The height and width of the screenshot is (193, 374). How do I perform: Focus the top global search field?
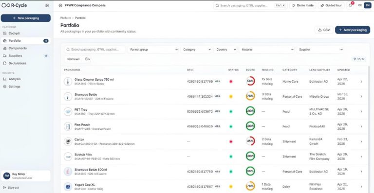coord(250,5)
